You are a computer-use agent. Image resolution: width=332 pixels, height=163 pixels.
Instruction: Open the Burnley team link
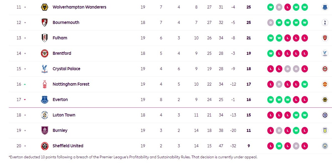point(60,131)
